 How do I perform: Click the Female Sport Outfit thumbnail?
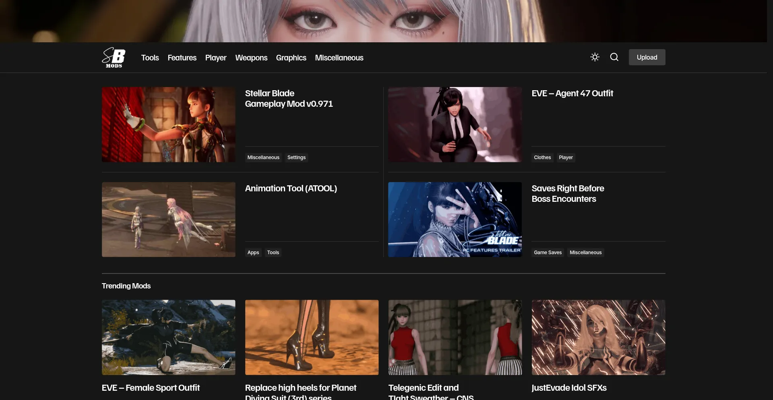pyautogui.click(x=168, y=337)
